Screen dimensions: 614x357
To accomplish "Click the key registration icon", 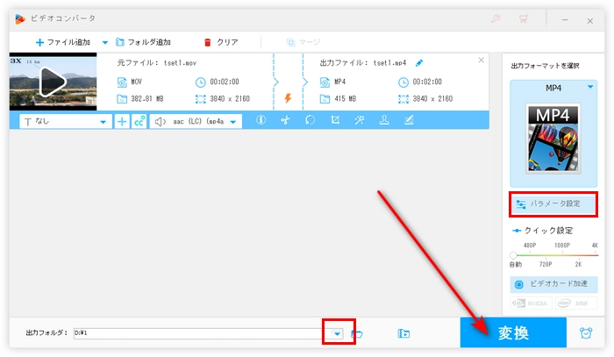I will 496,18.
